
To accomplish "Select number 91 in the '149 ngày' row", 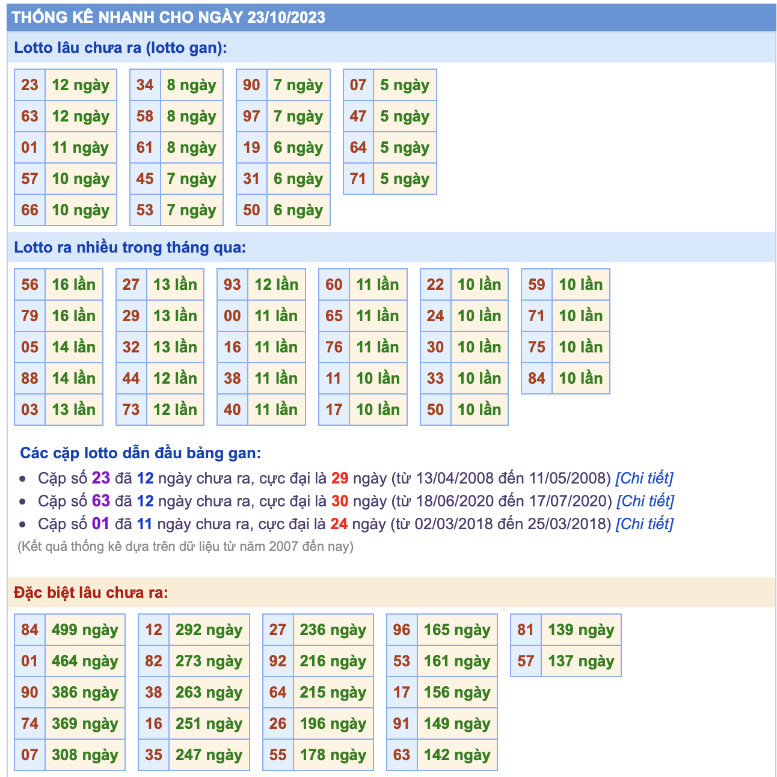I will (x=402, y=723).
